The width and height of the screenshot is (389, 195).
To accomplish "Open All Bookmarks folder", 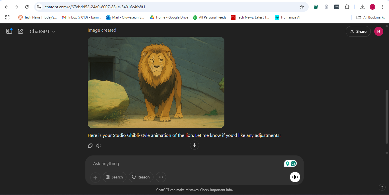I will tap(371, 17).
